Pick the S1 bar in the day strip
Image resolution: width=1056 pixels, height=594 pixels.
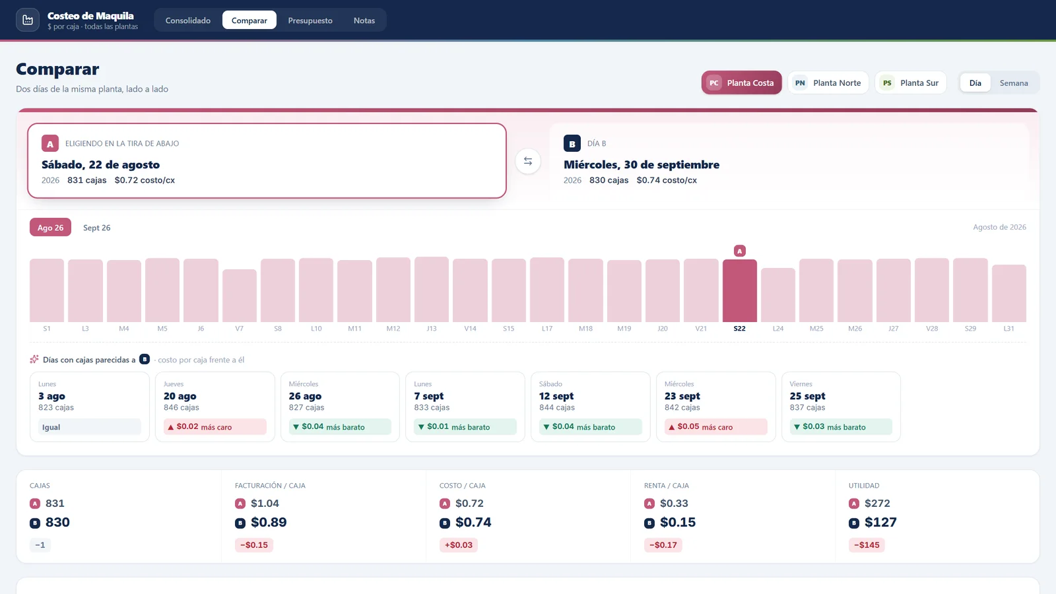click(47, 290)
